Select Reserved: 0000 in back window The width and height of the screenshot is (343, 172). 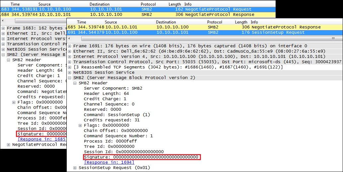[36, 86]
